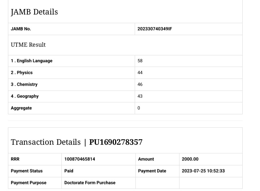Select the English Language subject row
The image size is (260, 191).
[32, 61]
